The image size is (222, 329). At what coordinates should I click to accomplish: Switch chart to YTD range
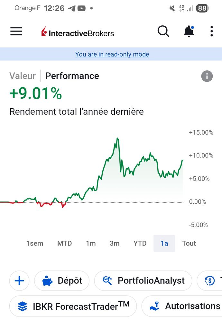pyautogui.click(x=140, y=243)
